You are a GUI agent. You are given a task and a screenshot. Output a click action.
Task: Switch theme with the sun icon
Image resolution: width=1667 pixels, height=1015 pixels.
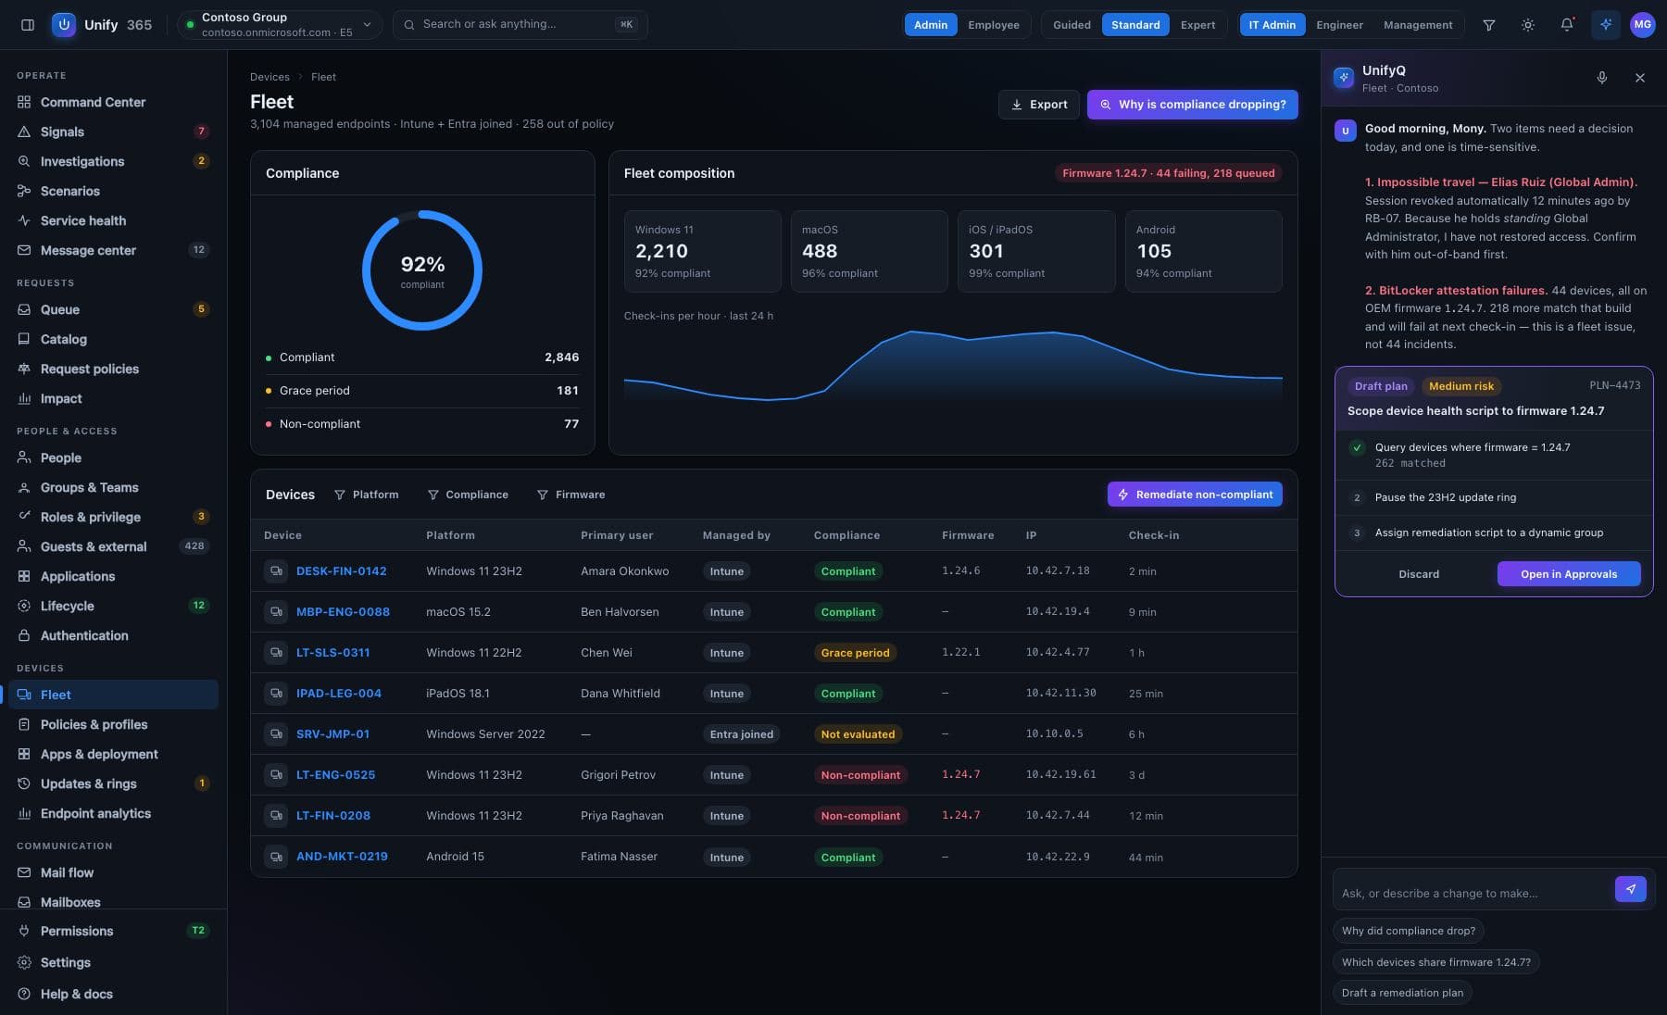tap(1528, 25)
